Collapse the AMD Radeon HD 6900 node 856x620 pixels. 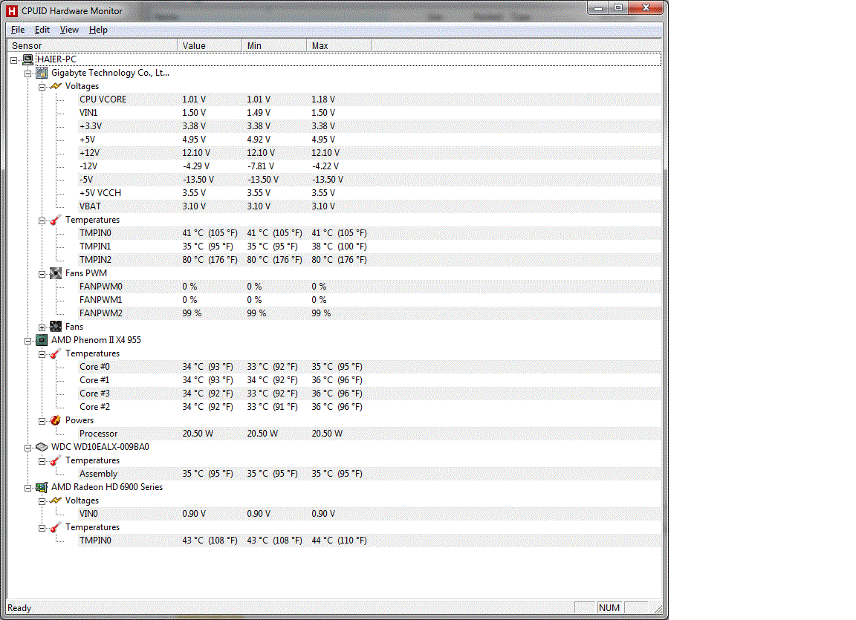point(28,487)
